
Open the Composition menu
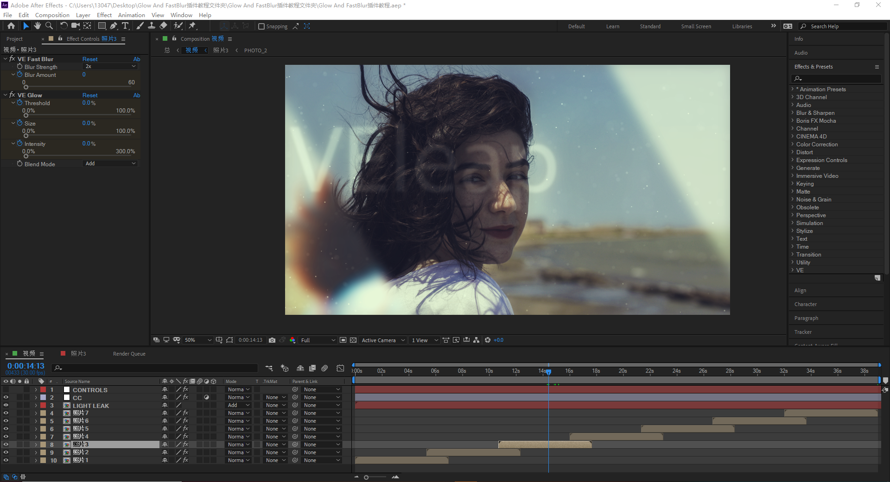52,15
